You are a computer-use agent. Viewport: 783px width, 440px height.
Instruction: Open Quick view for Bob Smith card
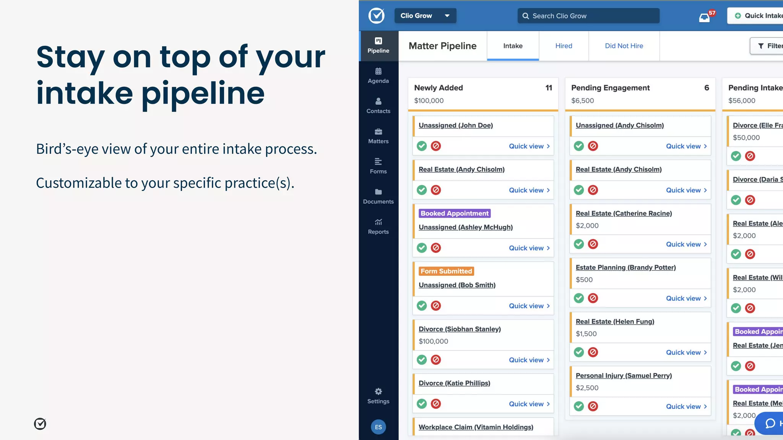pyautogui.click(x=529, y=306)
